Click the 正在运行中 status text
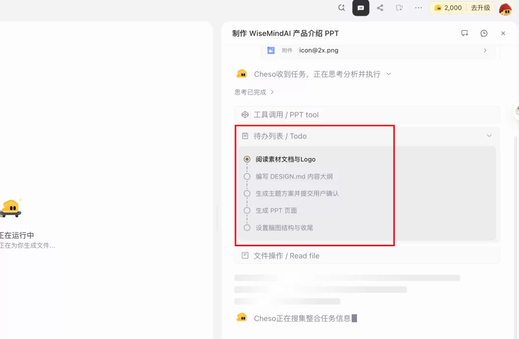 coord(17,236)
